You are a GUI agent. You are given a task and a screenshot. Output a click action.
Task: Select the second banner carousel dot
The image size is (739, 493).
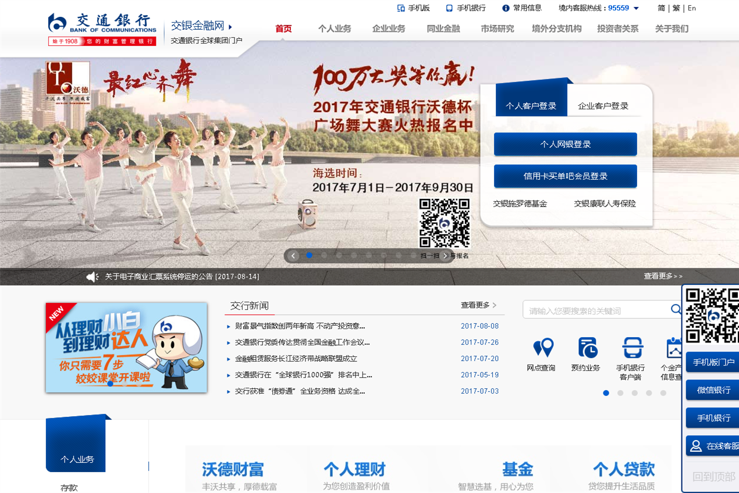coord(324,255)
